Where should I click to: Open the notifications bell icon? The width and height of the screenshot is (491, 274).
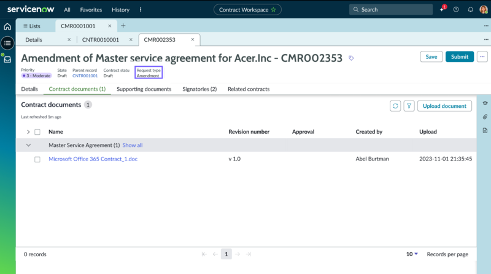tap(470, 9)
